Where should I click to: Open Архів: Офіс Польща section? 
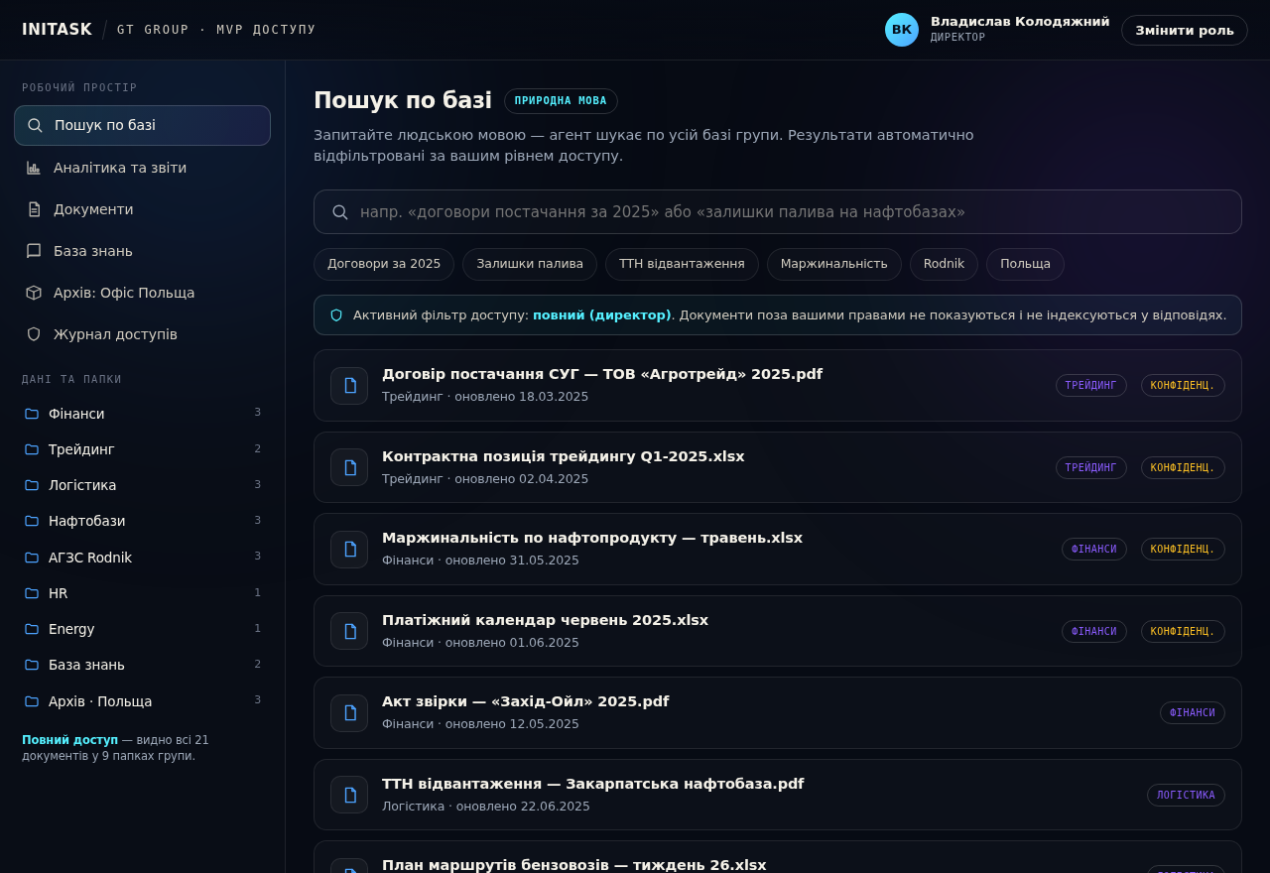click(142, 293)
